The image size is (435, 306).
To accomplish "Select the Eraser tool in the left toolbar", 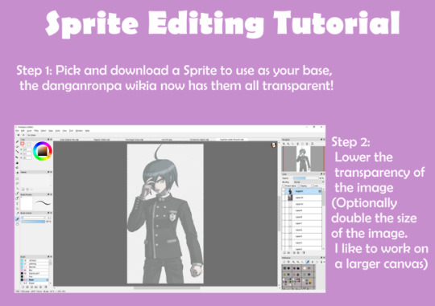I will (x=17, y=147).
